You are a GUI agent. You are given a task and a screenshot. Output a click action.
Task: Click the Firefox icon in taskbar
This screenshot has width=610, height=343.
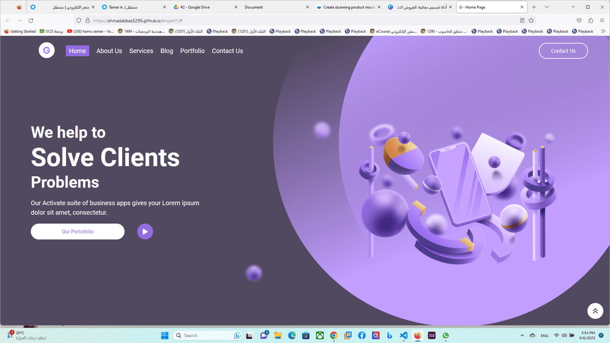[x=418, y=335]
